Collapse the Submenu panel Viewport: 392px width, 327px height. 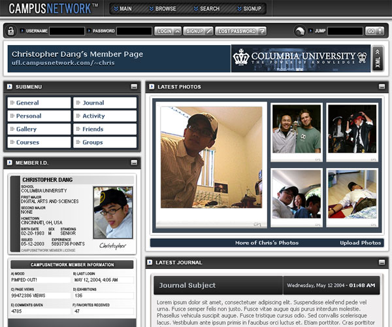pos(134,86)
